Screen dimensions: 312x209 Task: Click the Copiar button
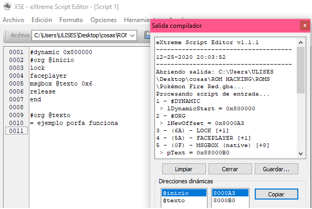pos(276,194)
